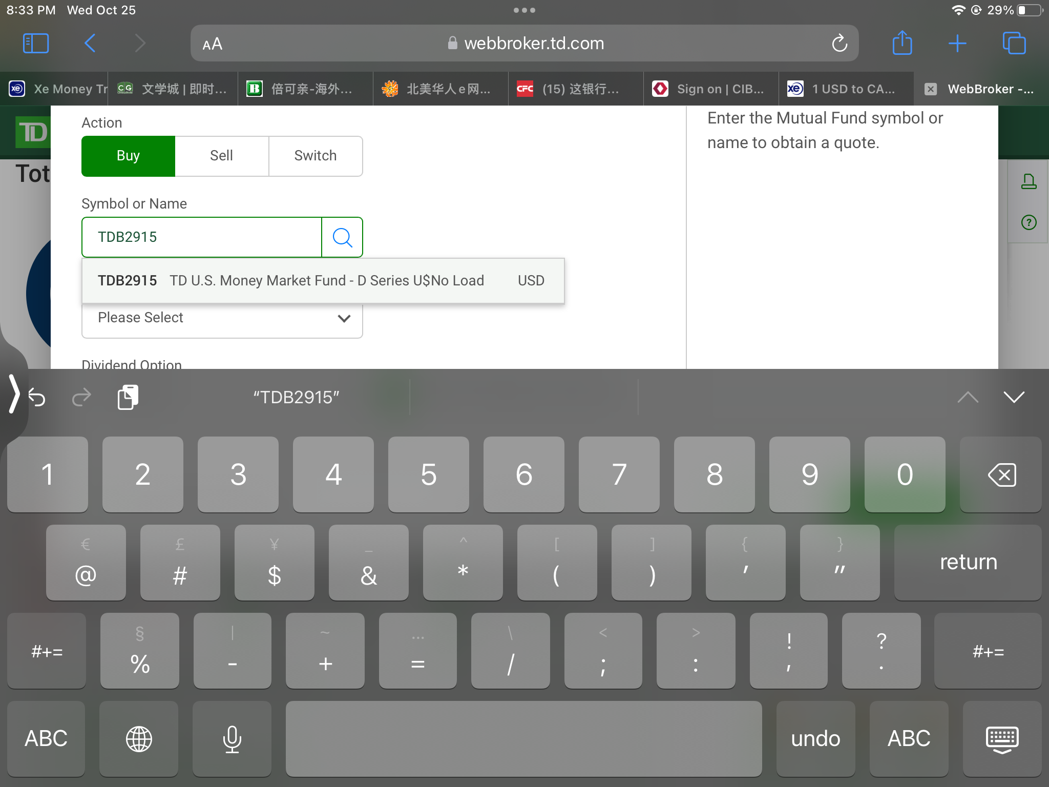This screenshot has height=787, width=1049.
Task: Switch to 北美华人e网 tab
Action: [441, 89]
